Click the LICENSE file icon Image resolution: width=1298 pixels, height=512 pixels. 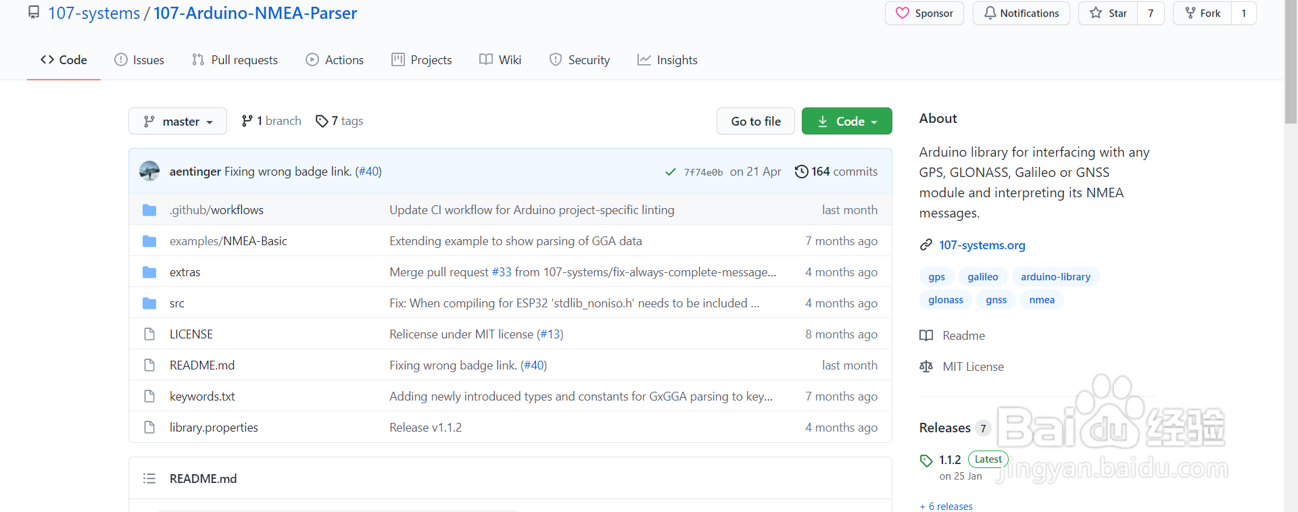pyautogui.click(x=149, y=334)
